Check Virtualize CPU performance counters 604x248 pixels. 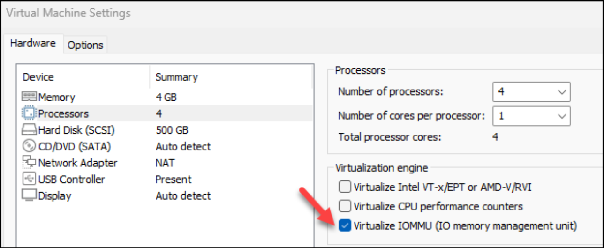(x=345, y=206)
